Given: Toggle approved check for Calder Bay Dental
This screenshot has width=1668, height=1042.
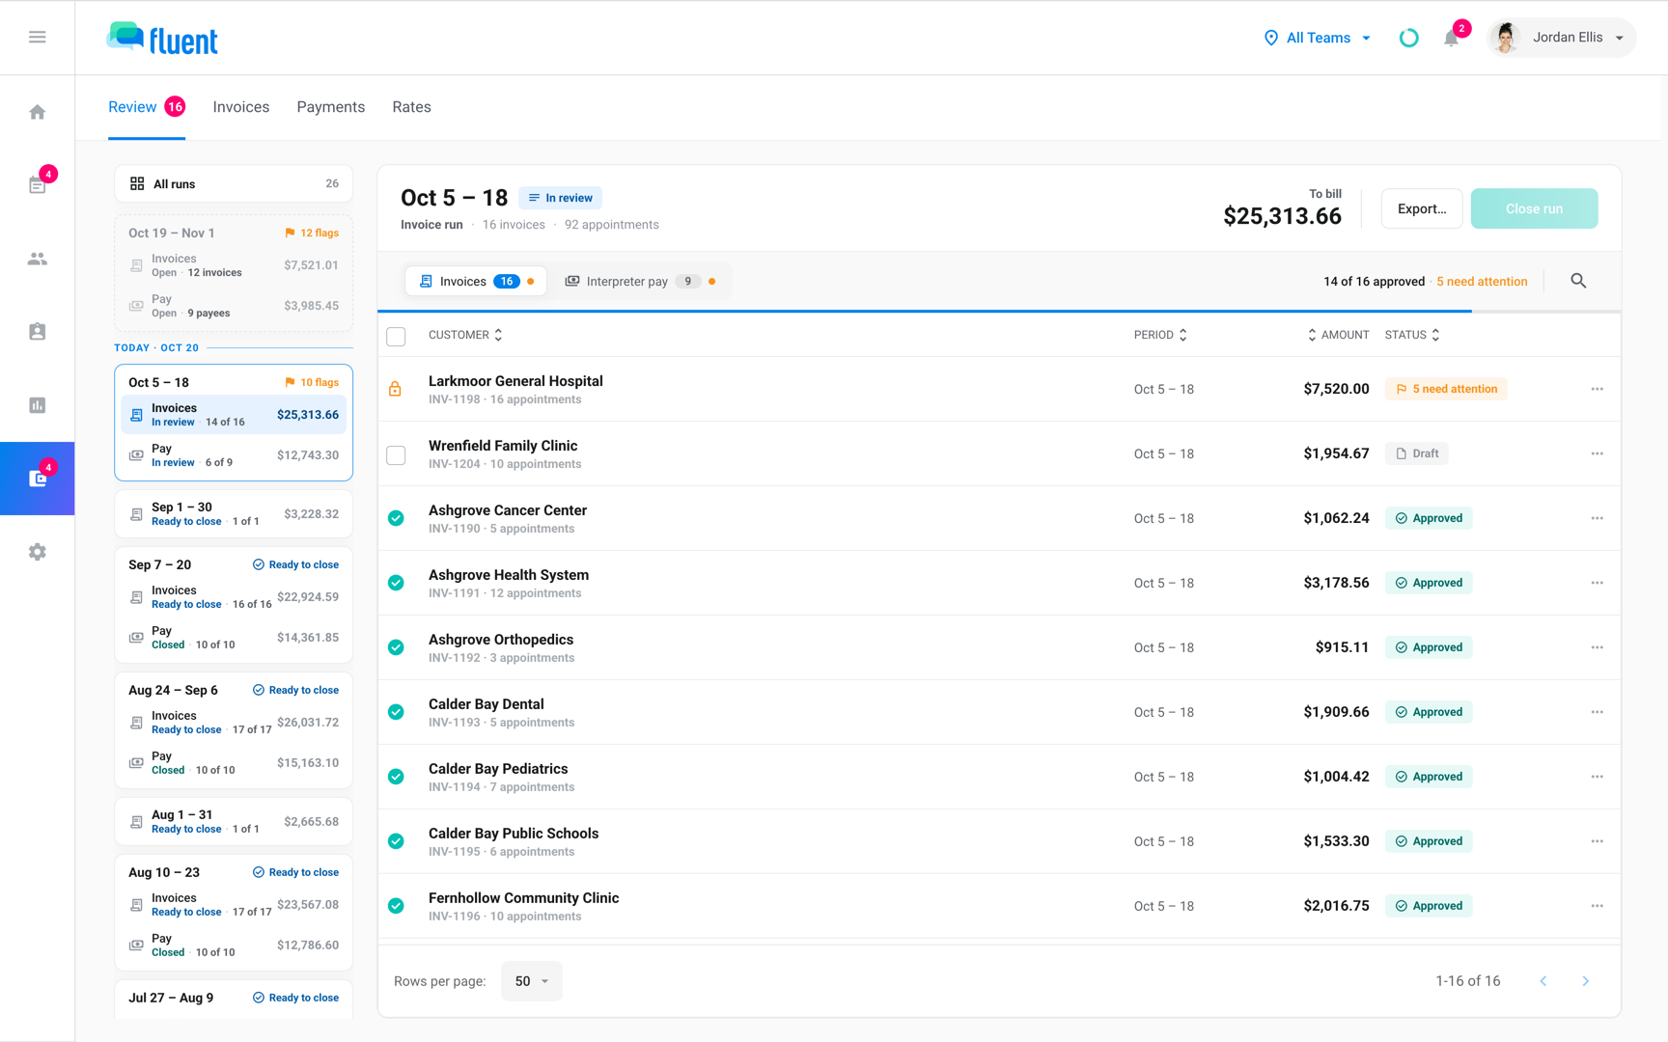Looking at the screenshot, I should (396, 712).
